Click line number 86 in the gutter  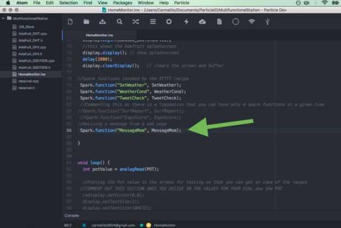click(x=69, y=130)
